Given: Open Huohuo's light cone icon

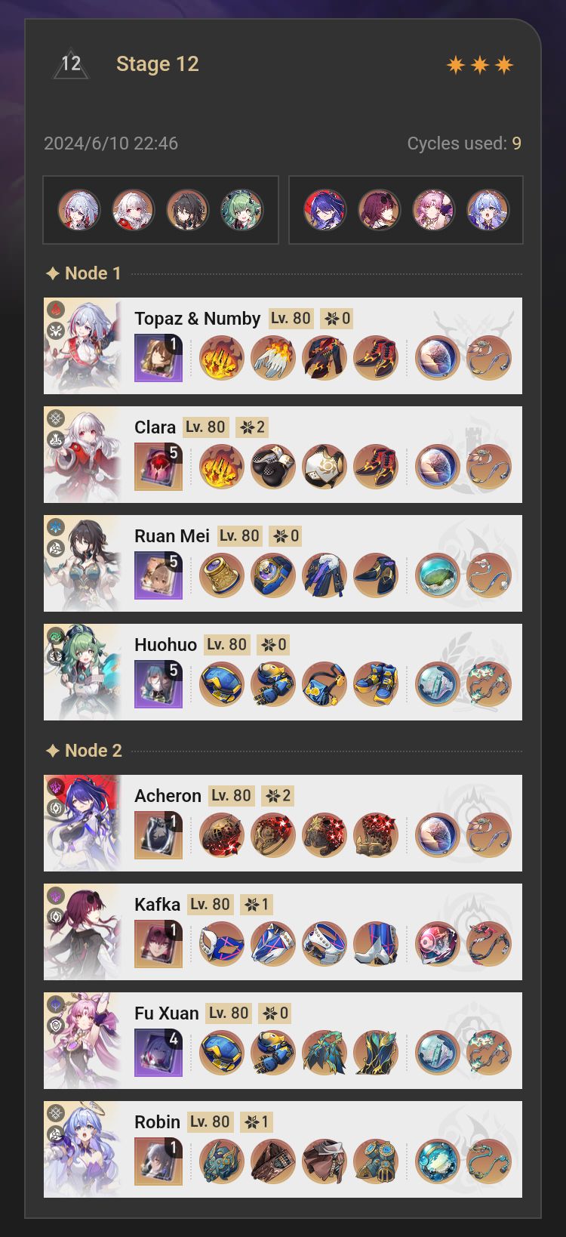Looking at the screenshot, I should click(x=158, y=684).
